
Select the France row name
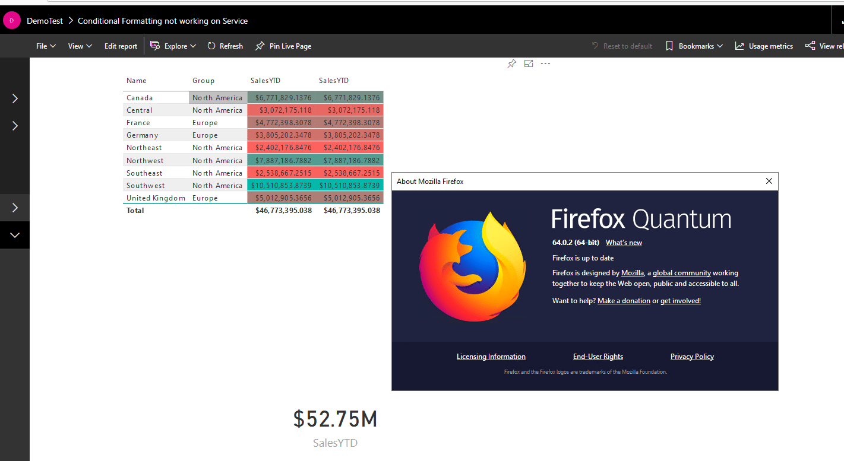coord(138,123)
